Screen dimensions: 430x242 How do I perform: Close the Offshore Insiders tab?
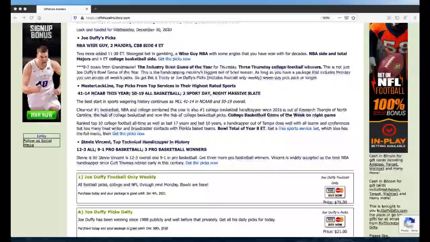tap(87, 9)
